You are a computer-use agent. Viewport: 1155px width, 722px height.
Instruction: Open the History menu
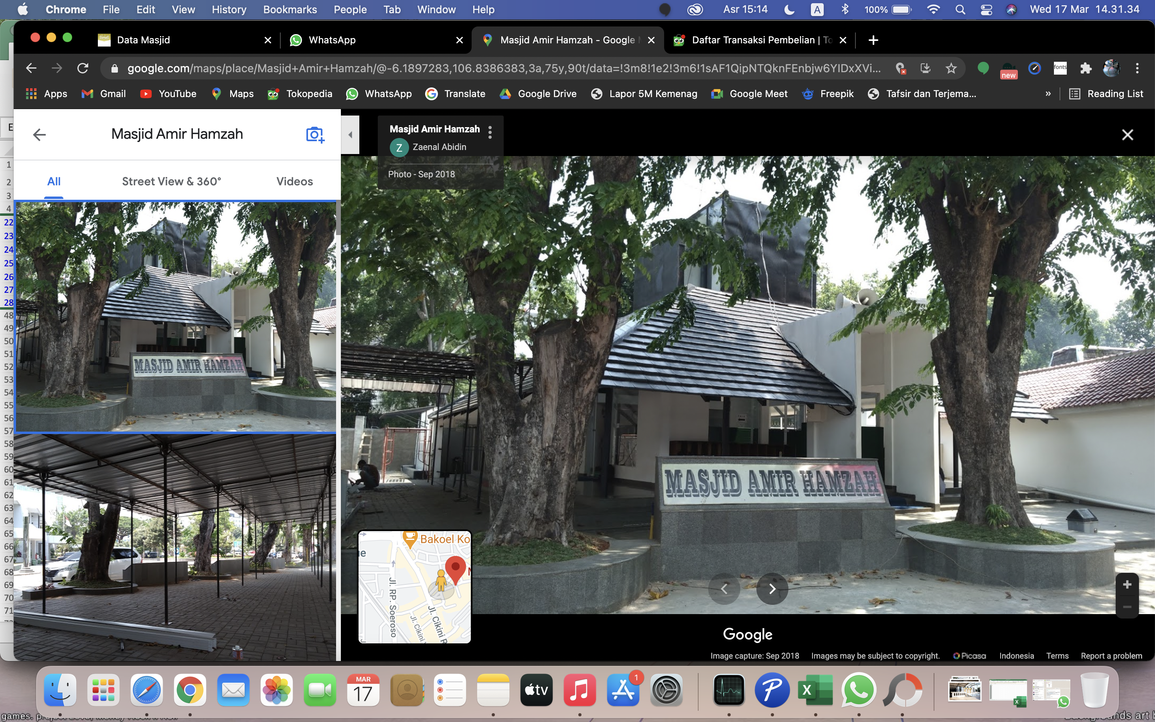(x=229, y=10)
